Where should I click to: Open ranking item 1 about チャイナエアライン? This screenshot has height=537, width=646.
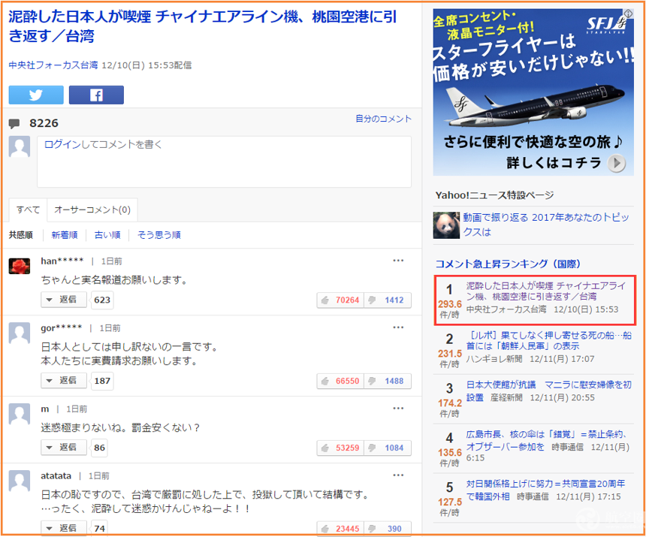(x=546, y=291)
